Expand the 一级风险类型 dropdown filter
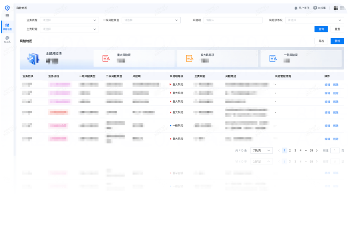The image size is (348, 243). click(151, 20)
